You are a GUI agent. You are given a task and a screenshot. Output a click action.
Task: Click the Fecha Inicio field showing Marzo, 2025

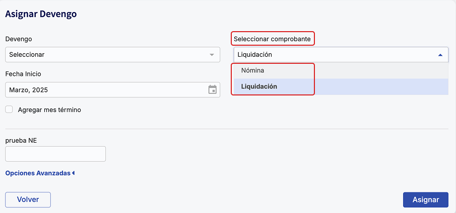point(112,89)
